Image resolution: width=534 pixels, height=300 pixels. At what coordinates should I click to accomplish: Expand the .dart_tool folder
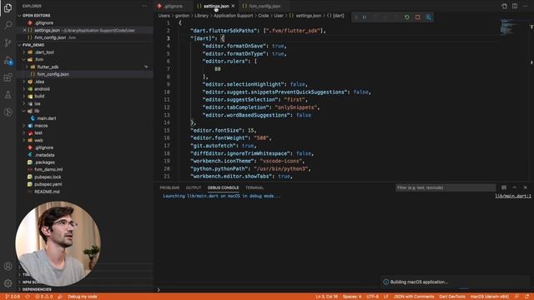(44, 52)
